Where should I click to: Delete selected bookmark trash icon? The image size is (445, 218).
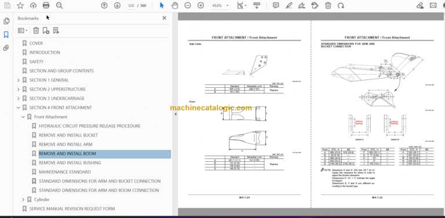tap(36, 31)
